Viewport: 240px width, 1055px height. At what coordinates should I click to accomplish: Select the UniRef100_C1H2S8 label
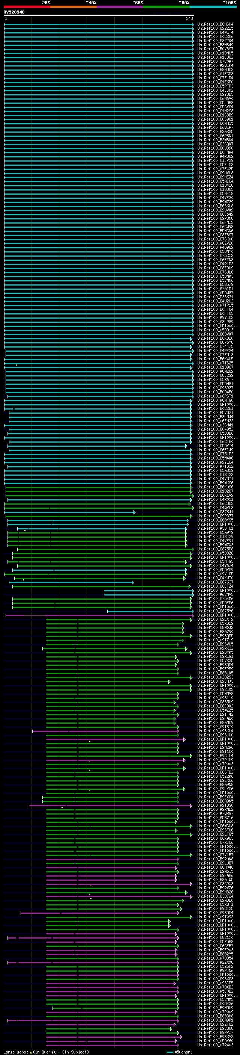(x=215, y=111)
